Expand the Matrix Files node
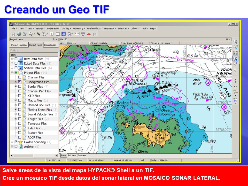The image size is (248, 186). click(16, 100)
